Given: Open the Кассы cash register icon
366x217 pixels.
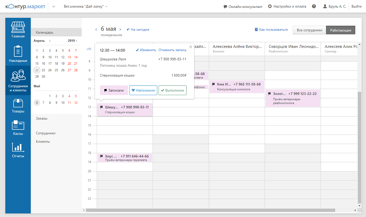Looking at the screenshot, I should (x=18, y=125).
